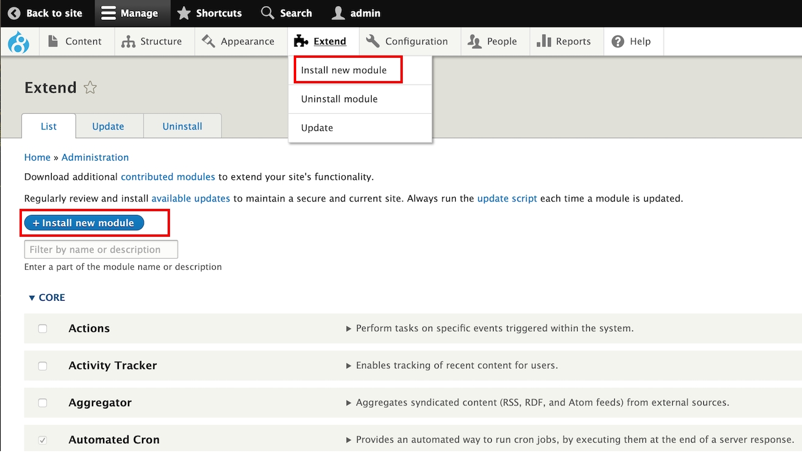Screen dimensions: 802x456
Task: Click the Actions module name
Action: click(89, 328)
